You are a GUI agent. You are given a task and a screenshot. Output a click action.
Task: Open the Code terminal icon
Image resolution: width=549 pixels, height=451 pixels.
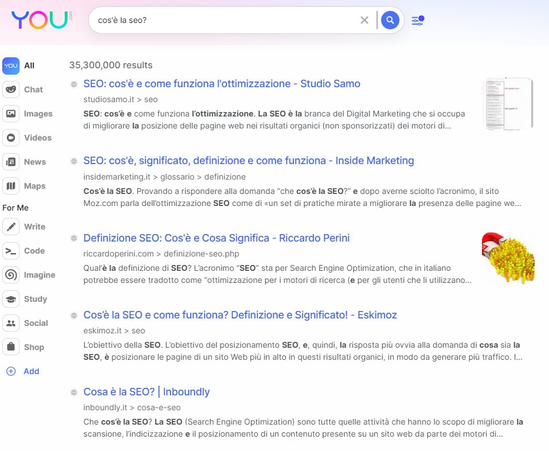point(11,251)
